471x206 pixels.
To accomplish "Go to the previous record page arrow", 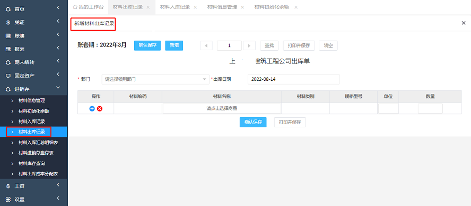I will click(x=206, y=45).
